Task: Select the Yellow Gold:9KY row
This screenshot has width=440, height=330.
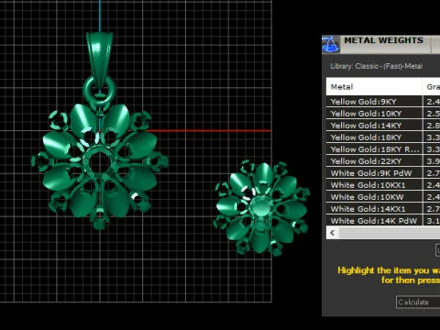Action: 383,102
